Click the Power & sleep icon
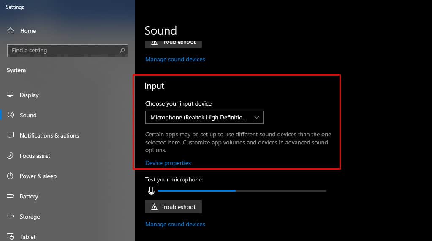This screenshot has height=241, width=432. [x=10, y=176]
